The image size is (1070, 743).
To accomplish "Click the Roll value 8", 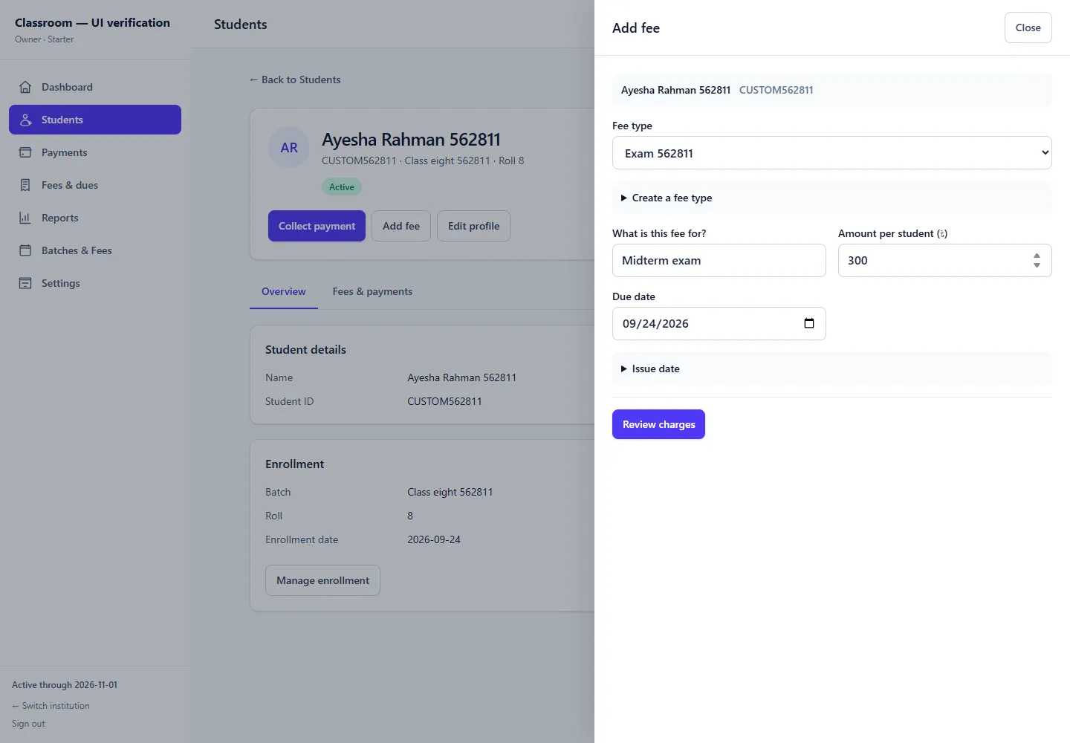I will click(410, 516).
